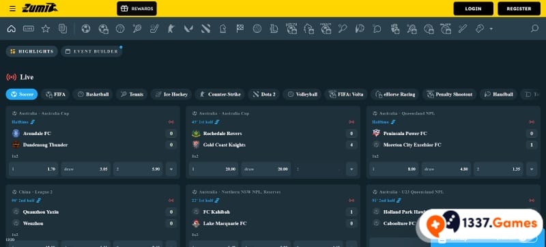Open the HIGHLIGHTS section

[x=31, y=51]
